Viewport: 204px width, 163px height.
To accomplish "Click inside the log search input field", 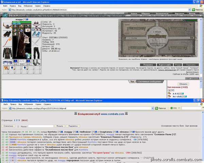I will 41,126.
